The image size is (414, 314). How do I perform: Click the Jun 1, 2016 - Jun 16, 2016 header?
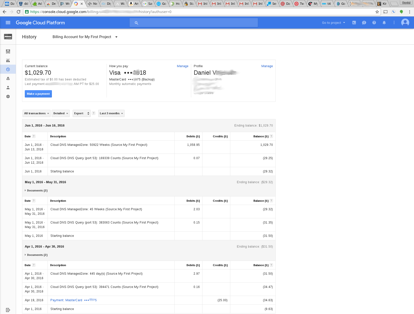coord(45,126)
